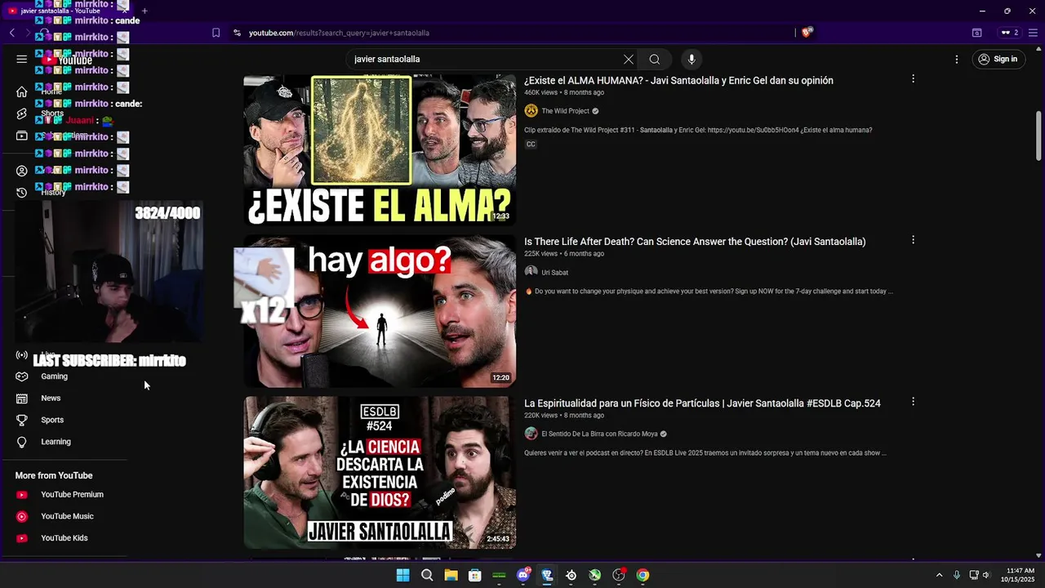Screen dimensions: 1045x588
Task: Open options menu for La Espiritualidad video
Action: 913,402
